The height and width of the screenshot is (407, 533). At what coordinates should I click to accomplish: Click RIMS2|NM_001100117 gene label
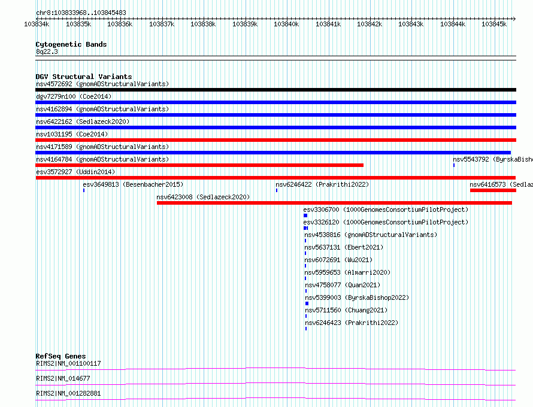68,363
